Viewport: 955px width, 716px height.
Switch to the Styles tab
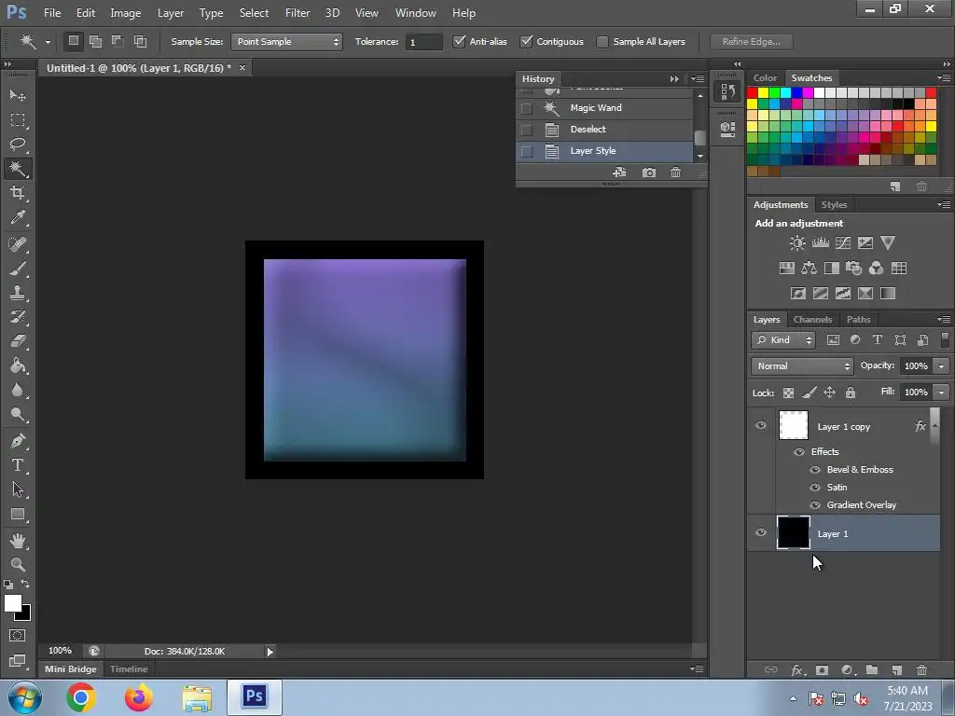[834, 204]
